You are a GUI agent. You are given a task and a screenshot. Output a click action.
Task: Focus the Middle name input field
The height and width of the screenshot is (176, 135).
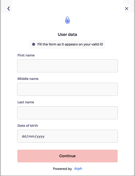[x=67, y=89]
